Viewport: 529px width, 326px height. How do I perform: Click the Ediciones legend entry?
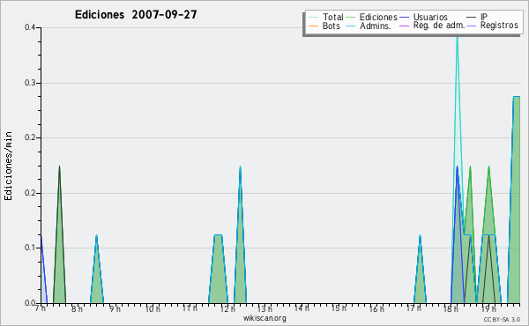tap(378, 17)
